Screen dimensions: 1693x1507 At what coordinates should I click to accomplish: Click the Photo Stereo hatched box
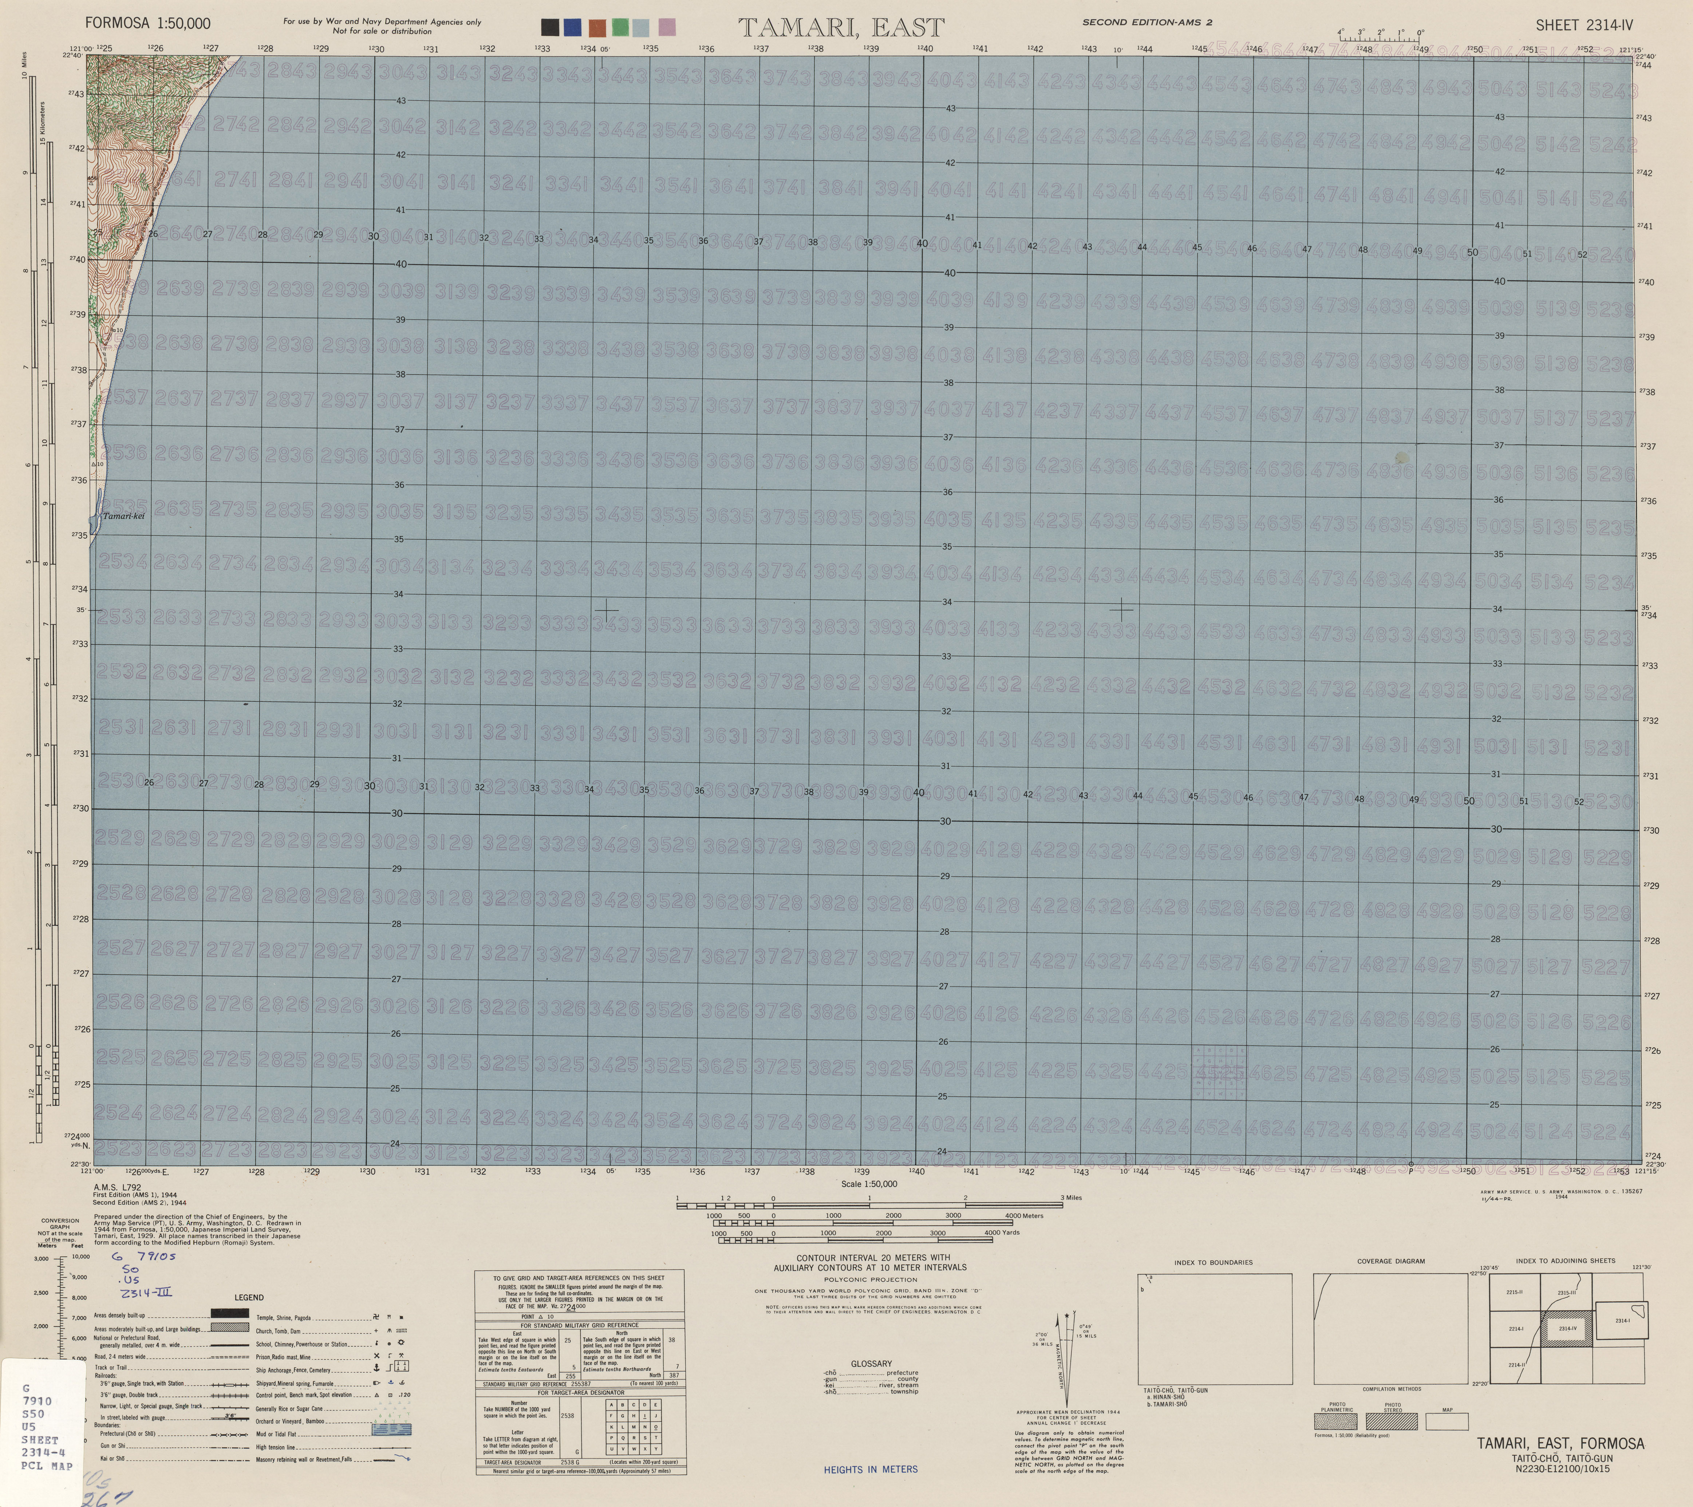click(x=1392, y=1422)
